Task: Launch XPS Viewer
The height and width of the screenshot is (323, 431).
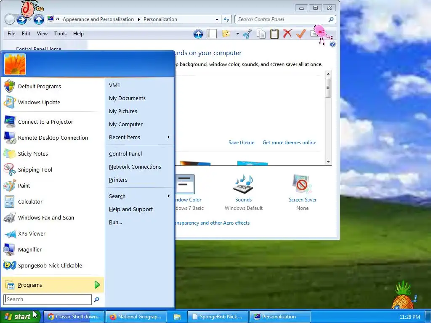Action: 52,233
